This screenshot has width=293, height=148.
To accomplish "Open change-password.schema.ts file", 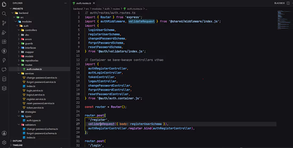I will [42, 129].
